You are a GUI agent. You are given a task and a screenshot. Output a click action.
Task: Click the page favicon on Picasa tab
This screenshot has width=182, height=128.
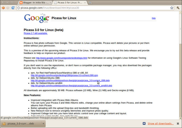(56, 3)
